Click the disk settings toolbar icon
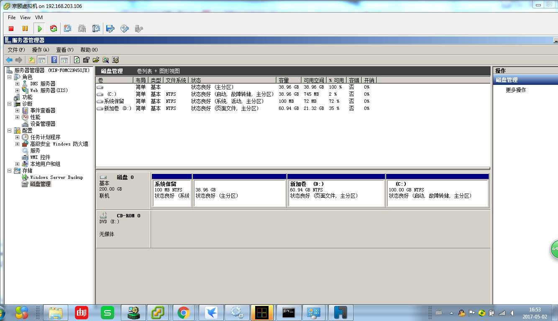This screenshot has height=321, width=558. [115, 60]
